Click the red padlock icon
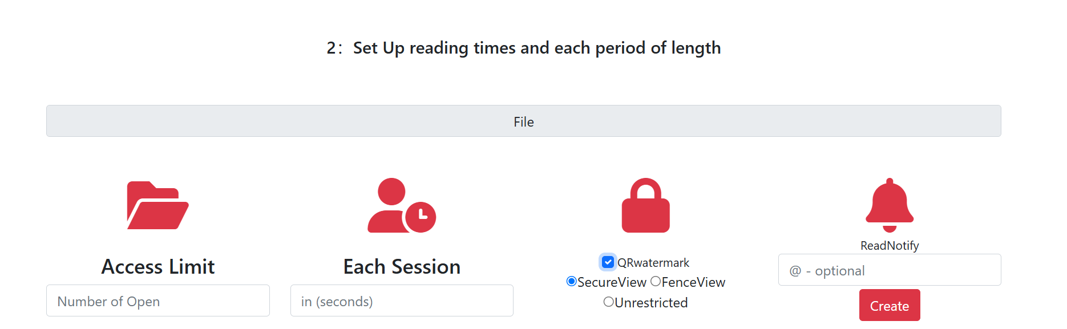 [645, 206]
